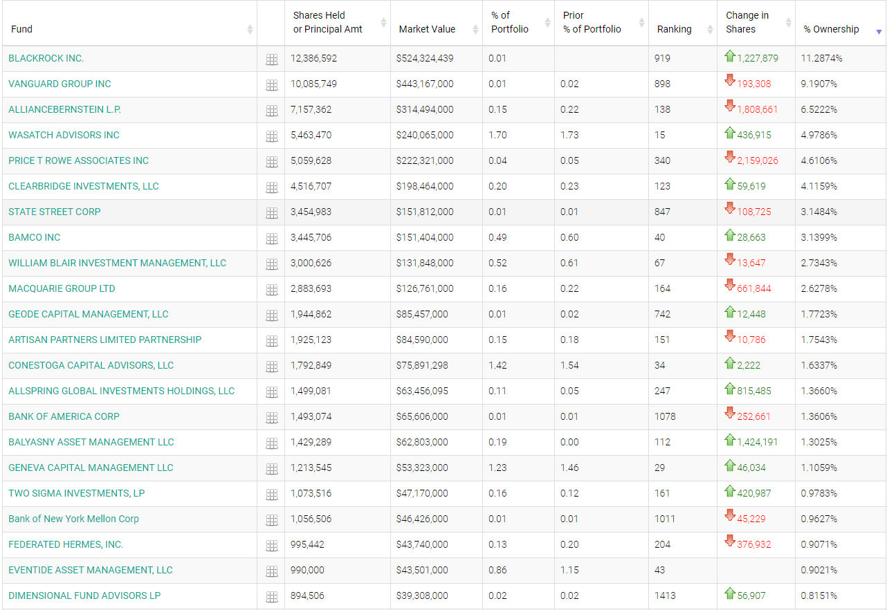The height and width of the screenshot is (610, 887).
Task: Sort table by Fund column
Action: point(129,24)
